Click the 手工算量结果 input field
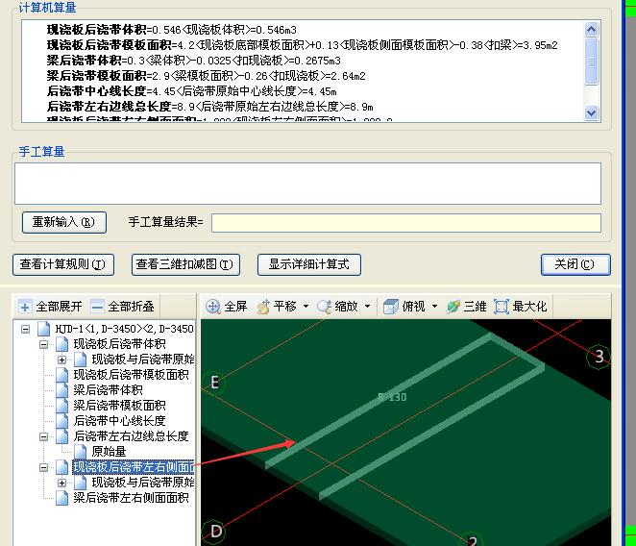The height and width of the screenshot is (546, 636). pyautogui.click(x=406, y=223)
